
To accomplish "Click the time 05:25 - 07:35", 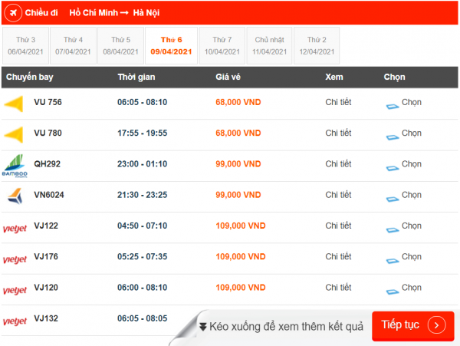I will click(x=143, y=256).
